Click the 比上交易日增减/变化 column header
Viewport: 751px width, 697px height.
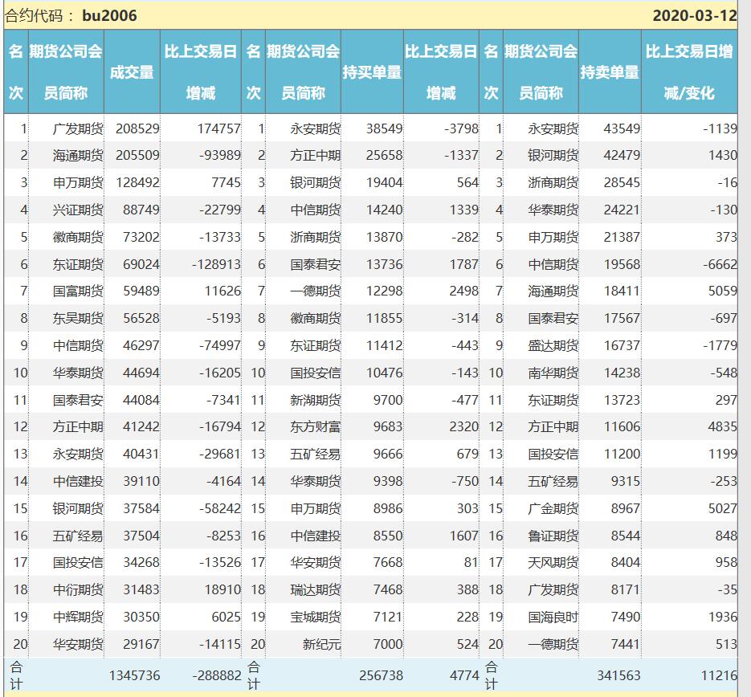(x=689, y=72)
